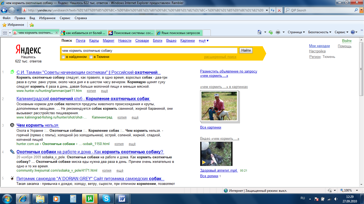Open 'расширенный поиск' link
The image size is (364, 204).
pos(220,57)
